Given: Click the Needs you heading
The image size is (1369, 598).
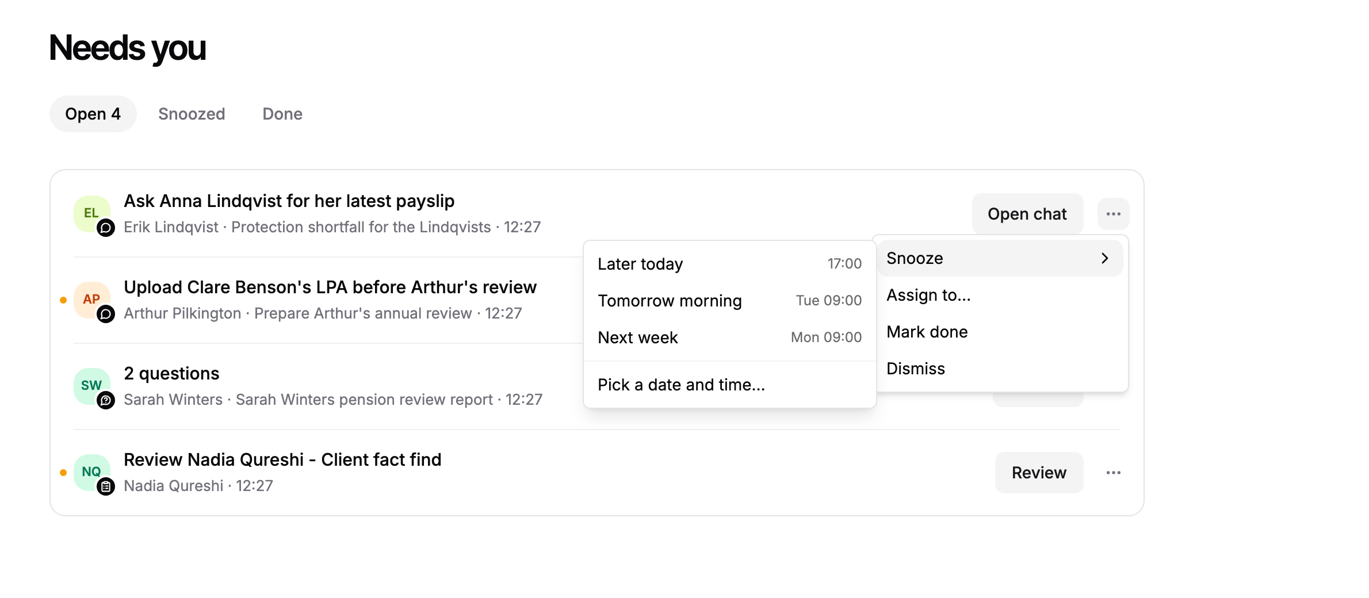Looking at the screenshot, I should coord(128,48).
